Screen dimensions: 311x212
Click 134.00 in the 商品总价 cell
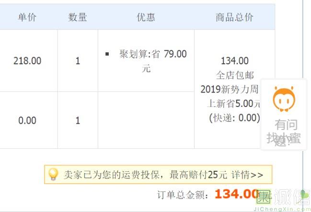[234, 61]
